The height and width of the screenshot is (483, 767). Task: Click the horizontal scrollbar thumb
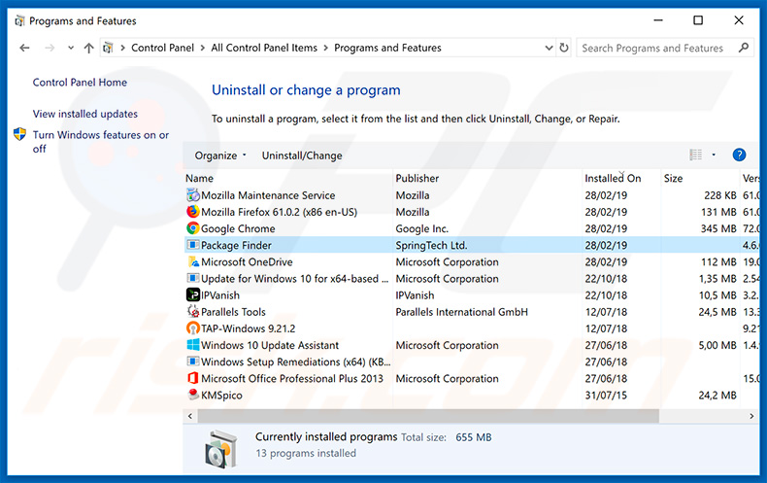coord(428,416)
